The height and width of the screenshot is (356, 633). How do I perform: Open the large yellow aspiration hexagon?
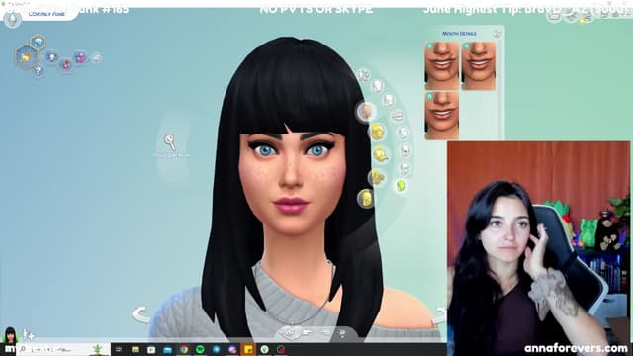[26, 57]
